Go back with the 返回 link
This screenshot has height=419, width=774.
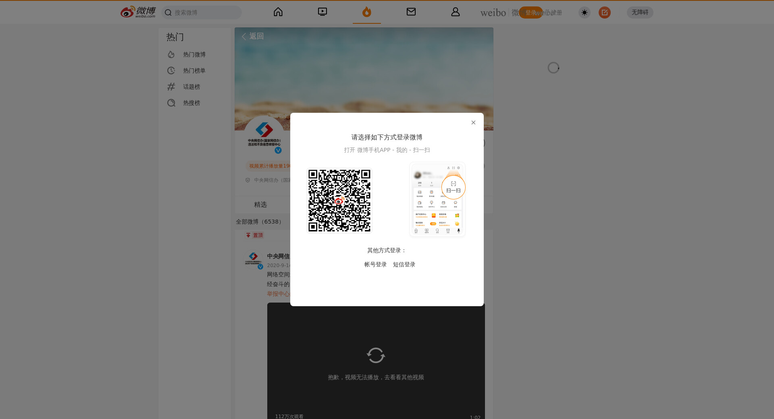[253, 36]
